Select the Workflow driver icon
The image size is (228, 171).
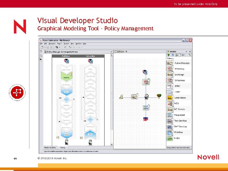(169, 132)
